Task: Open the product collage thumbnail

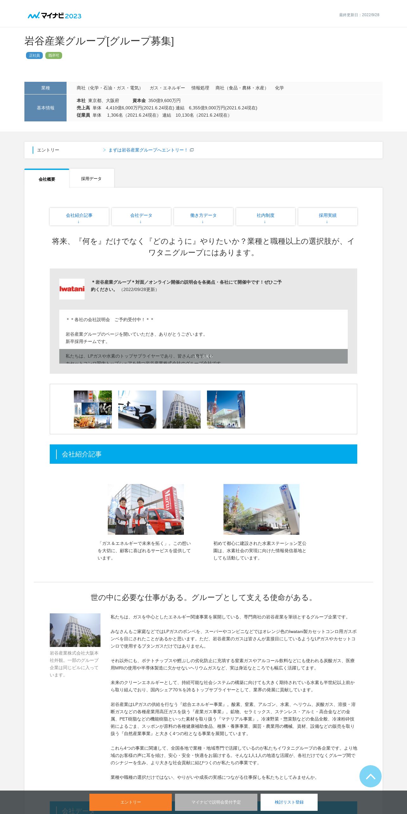Action: point(93,410)
